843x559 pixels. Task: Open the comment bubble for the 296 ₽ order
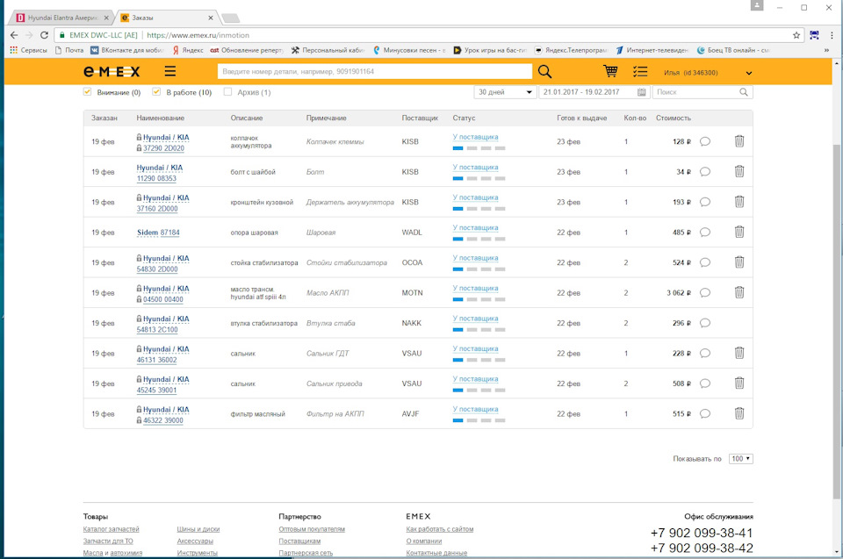[x=705, y=323]
